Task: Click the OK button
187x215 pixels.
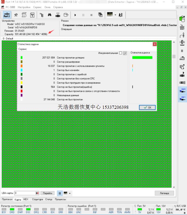Action: 147,107
